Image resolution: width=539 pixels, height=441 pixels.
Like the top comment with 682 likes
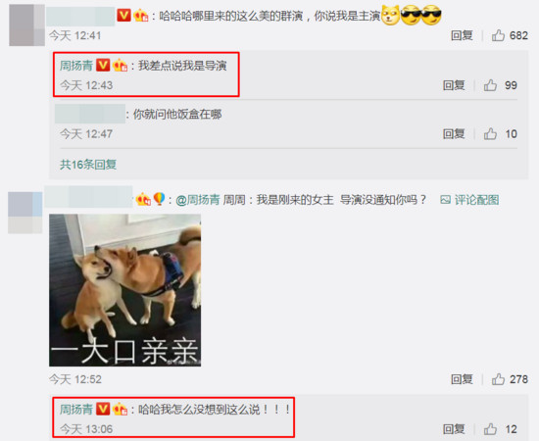click(498, 35)
